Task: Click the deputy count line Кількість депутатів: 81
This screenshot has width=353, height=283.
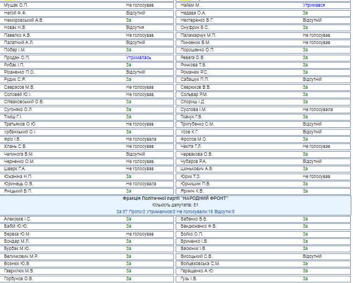Action: point(176,205)
